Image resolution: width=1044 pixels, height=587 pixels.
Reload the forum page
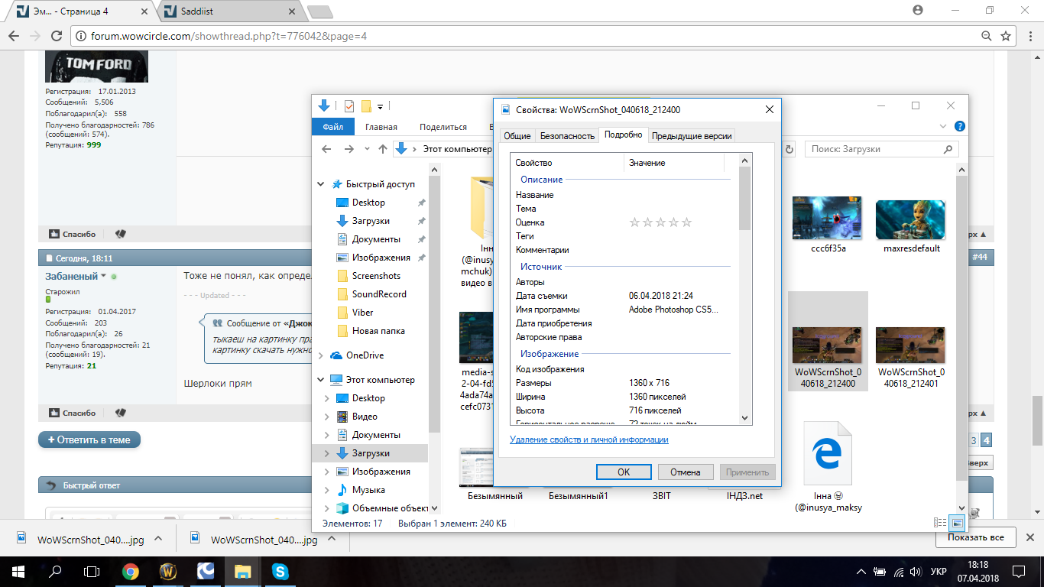[x=56, y=36]
